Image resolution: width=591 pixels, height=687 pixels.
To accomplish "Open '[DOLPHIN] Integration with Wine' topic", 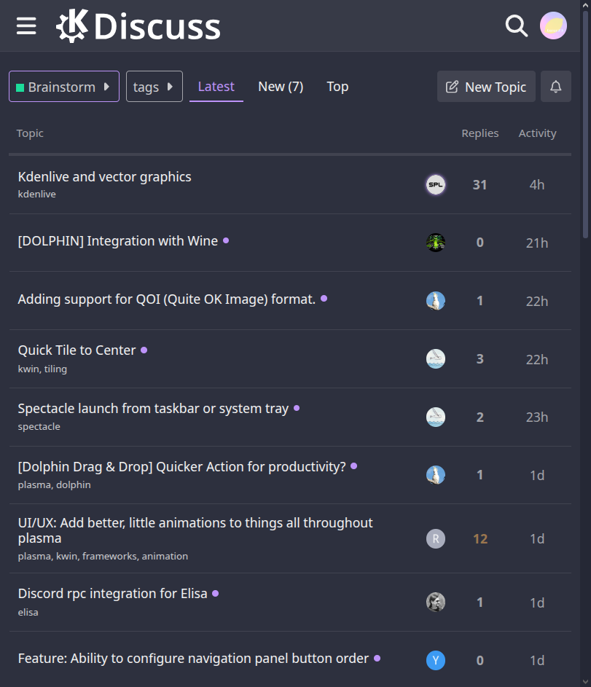I will 117,240.
